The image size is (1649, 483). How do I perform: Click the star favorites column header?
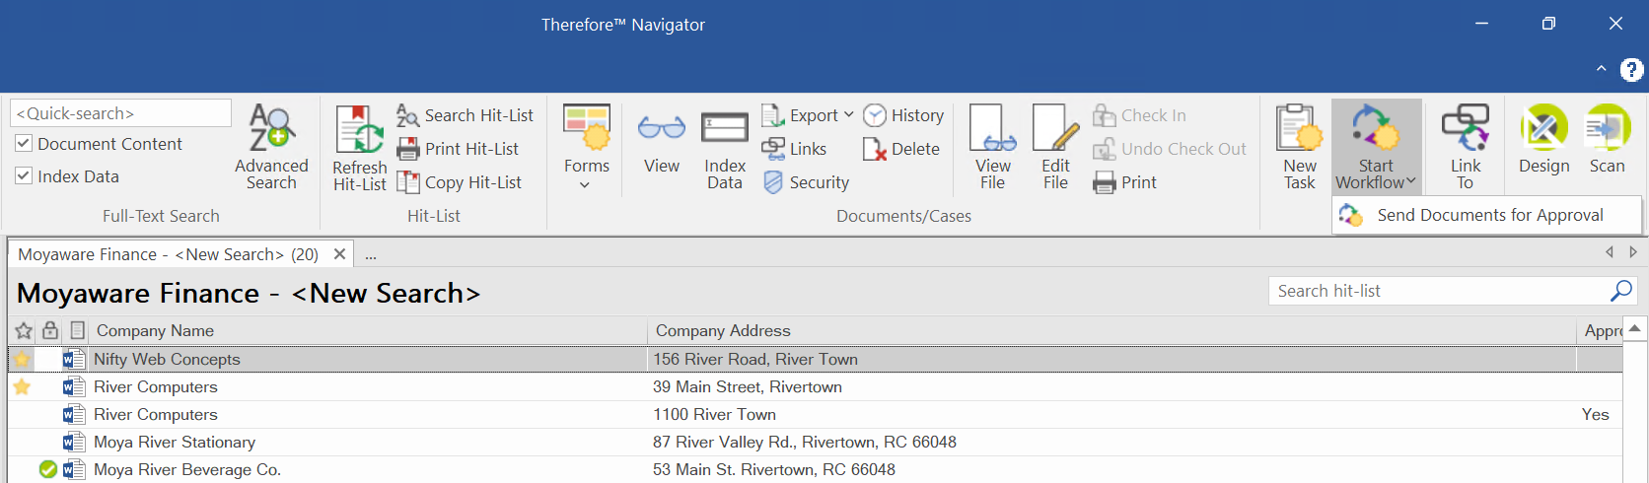[x=24, y=331]
